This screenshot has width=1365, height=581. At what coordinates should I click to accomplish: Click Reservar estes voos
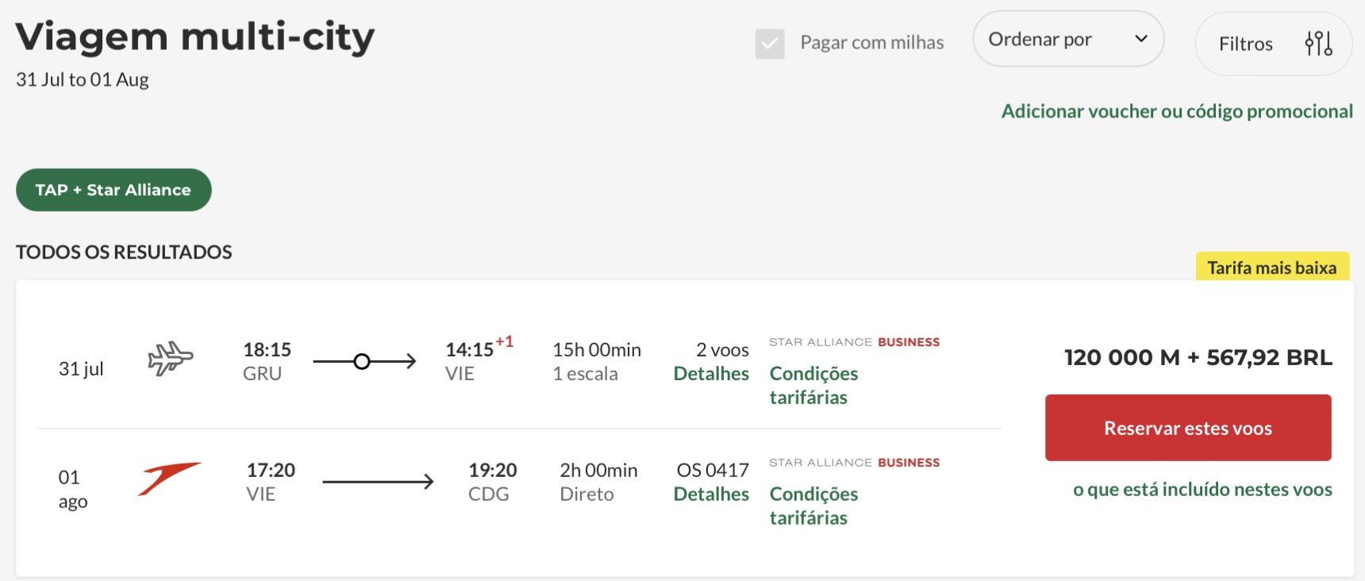(1187, 427)
